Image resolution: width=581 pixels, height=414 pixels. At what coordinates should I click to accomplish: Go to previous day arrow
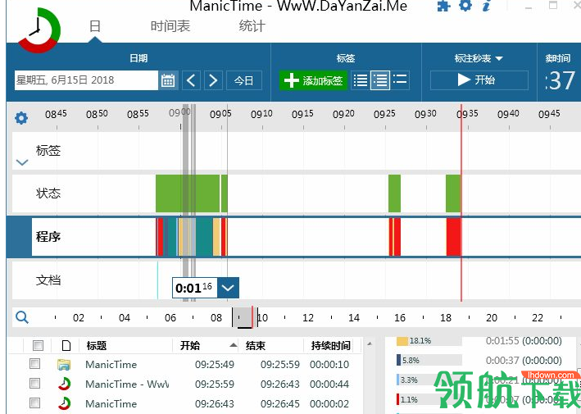point(191,80)
